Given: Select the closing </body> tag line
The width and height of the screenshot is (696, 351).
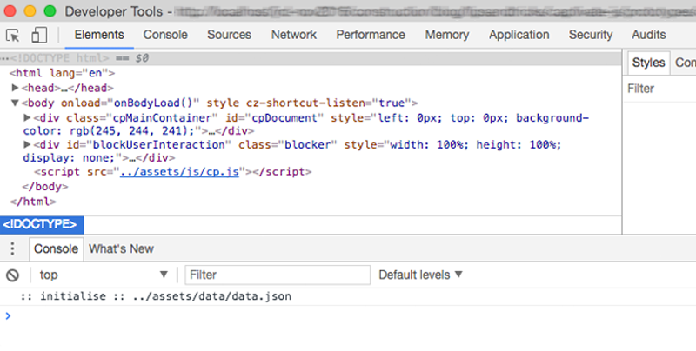Looking at the screenshot, I should (45, 187).
